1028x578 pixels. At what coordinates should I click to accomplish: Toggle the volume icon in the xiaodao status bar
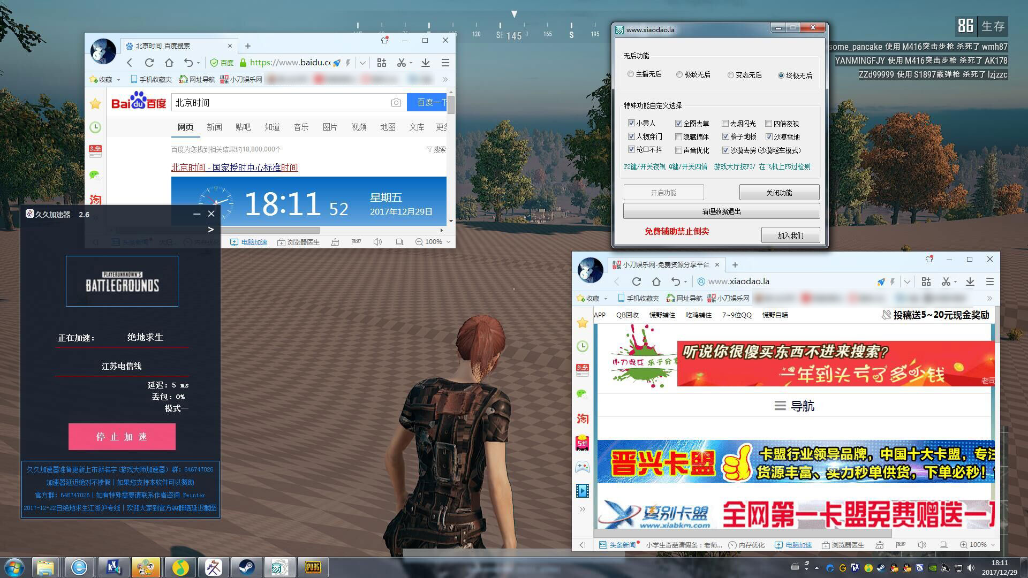[x=921, y=545]
